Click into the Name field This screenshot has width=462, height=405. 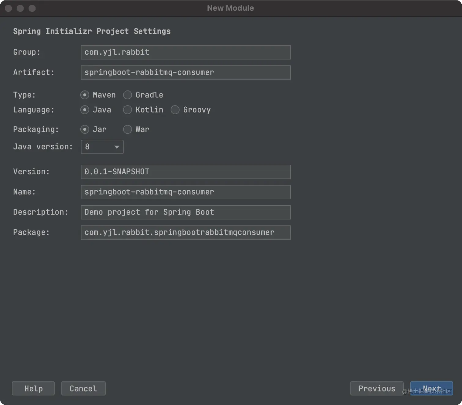185,192
